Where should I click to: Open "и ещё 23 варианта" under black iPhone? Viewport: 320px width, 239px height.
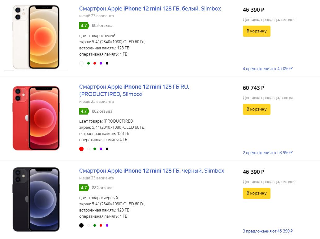coord(97,178)
